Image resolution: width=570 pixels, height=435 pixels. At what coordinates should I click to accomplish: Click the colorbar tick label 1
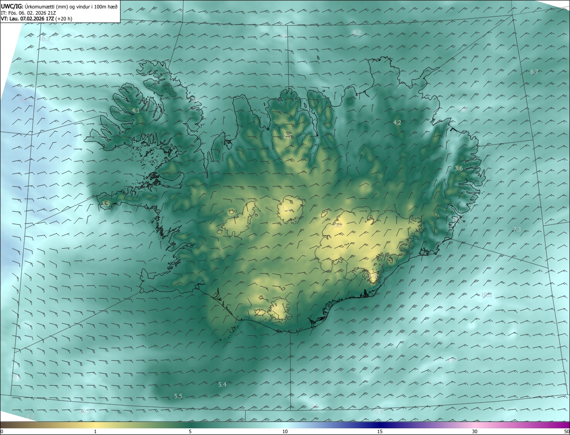pos(95,431)
